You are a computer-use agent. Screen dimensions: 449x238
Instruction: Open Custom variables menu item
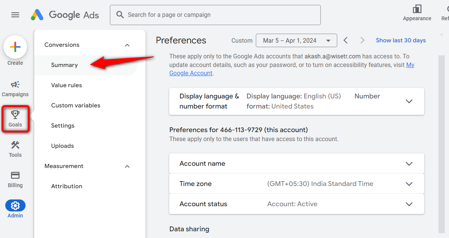[x=76, y=106]
